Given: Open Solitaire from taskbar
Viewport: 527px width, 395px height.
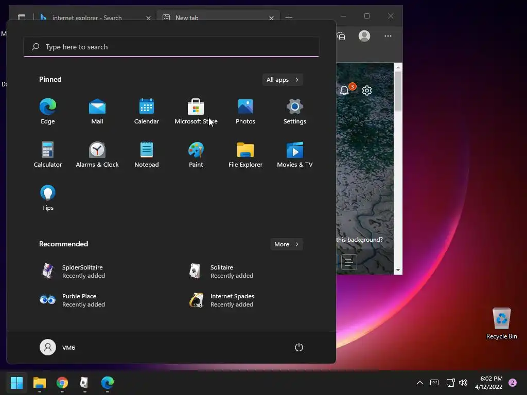Looking at the screenshot, I should pyautogui.click(x=84, y=382).
